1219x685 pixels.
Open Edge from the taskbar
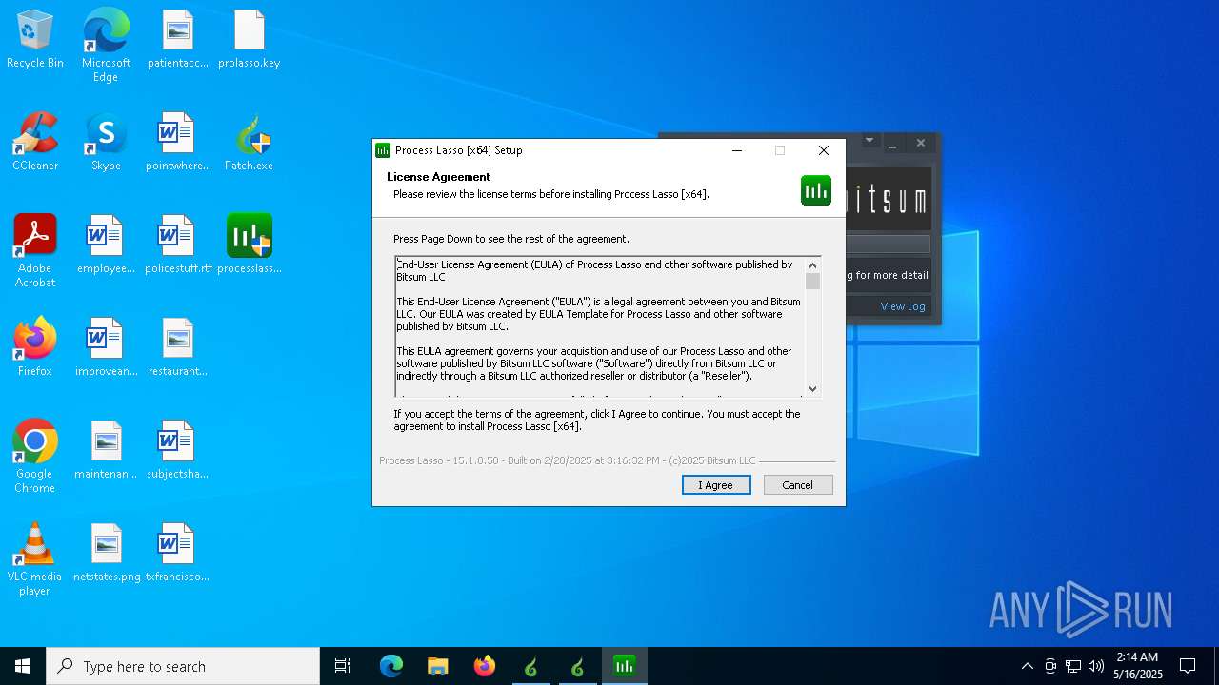click(x=391, y=666)
